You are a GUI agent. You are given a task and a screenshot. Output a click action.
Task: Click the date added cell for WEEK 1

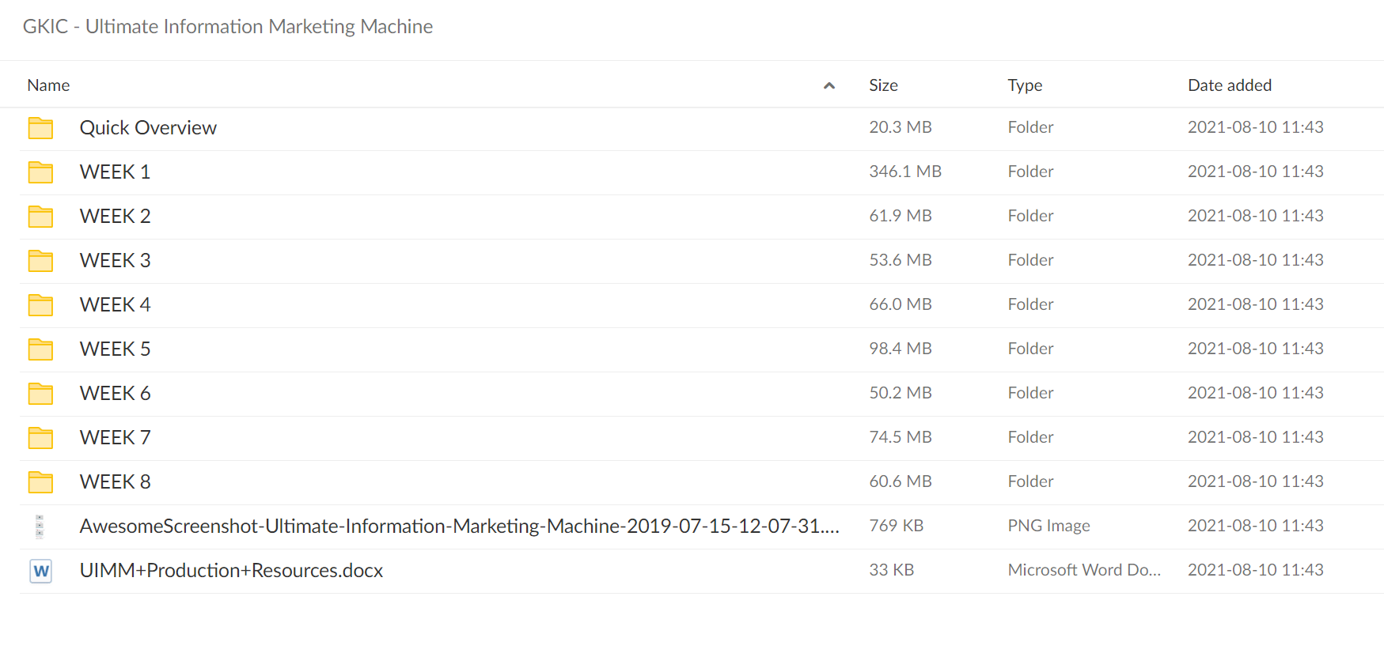pyautogui.click(x=1256, y=172)
